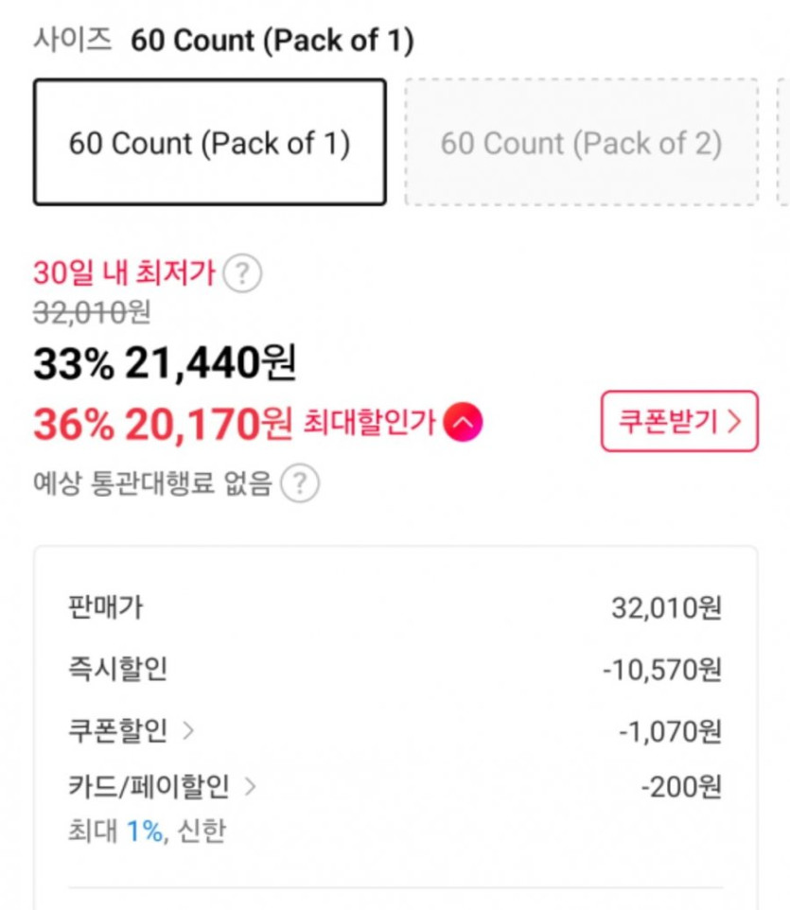Click the -1,070원 coupon discount amount

670,731
